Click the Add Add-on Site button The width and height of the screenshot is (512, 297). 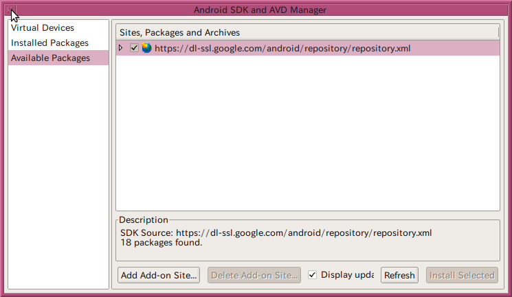(x=159, y=275)
